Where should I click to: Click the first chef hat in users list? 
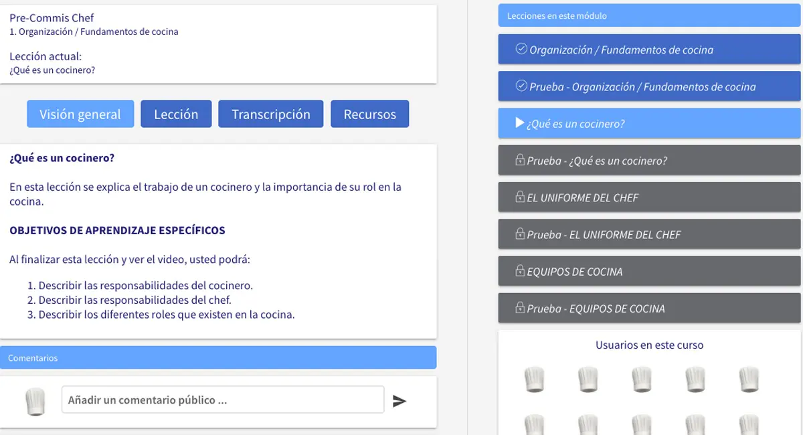(x=534, y=379)
